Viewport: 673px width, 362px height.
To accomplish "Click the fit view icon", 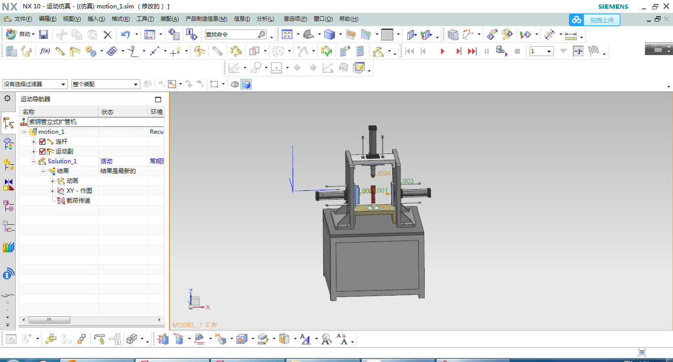I will [x=287, y=34].
